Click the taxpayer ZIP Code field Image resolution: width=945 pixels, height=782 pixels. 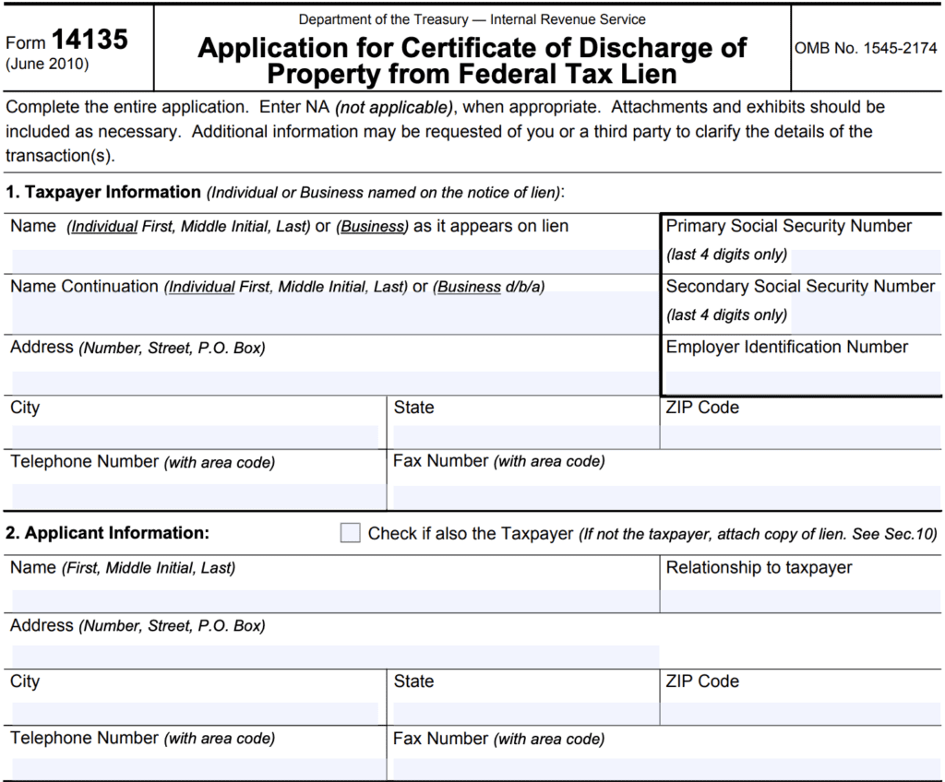801,436
